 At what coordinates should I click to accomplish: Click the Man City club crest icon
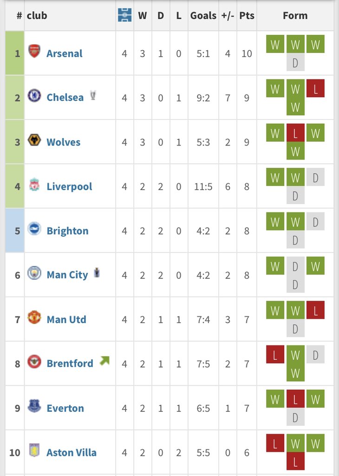[34, 273]
